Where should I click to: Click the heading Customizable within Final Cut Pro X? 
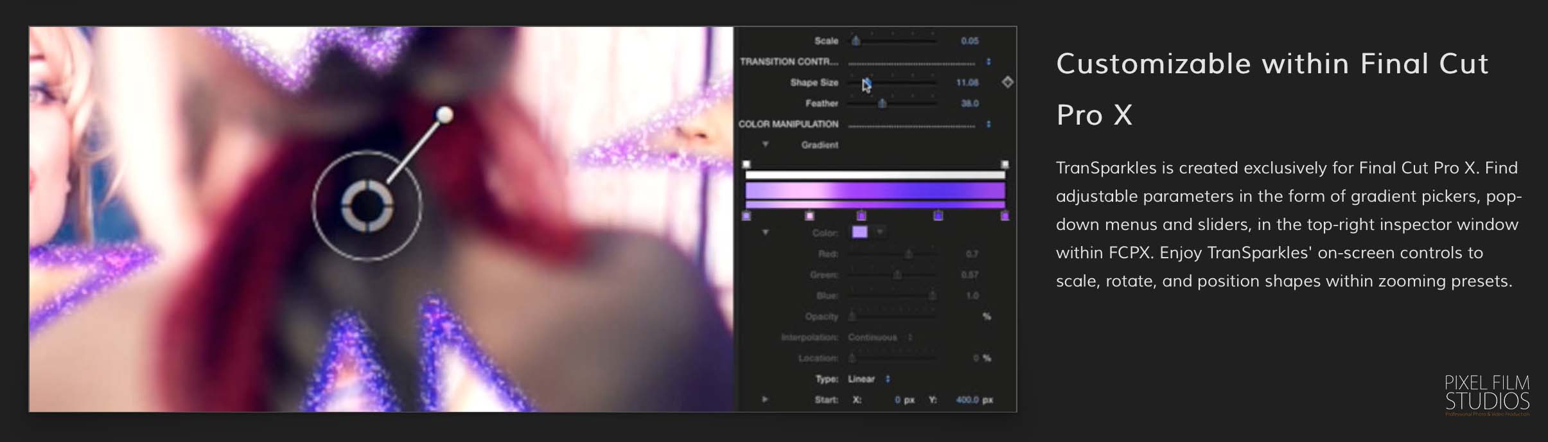click(1272, 89)
